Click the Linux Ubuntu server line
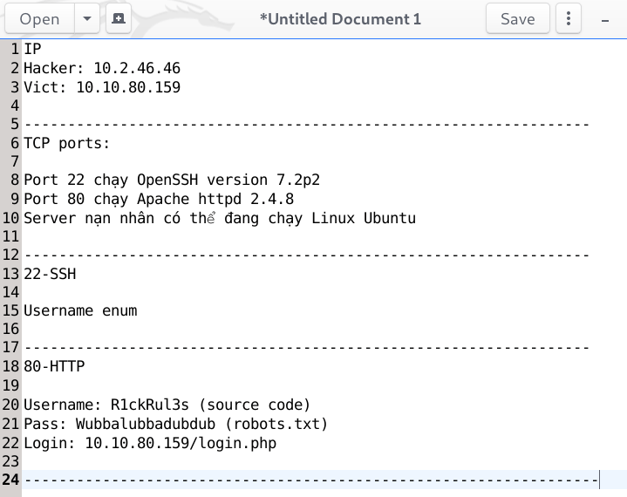This screenshot has height=497, width=627. tap(219, 218)
